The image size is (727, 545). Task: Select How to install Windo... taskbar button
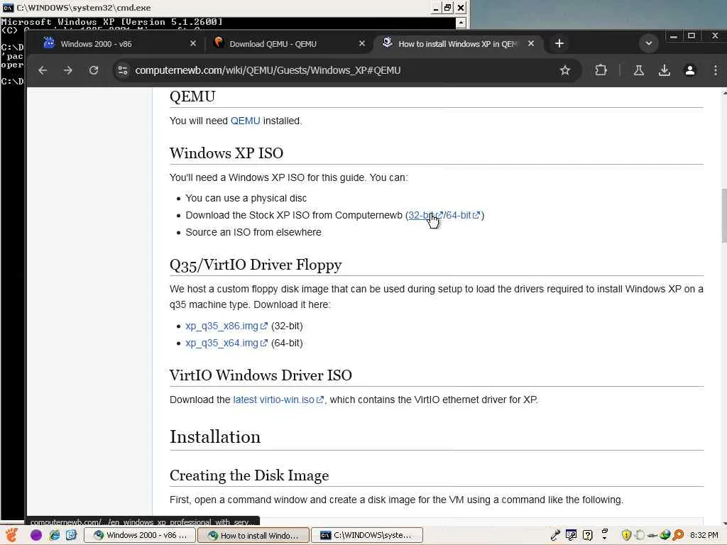253,535
